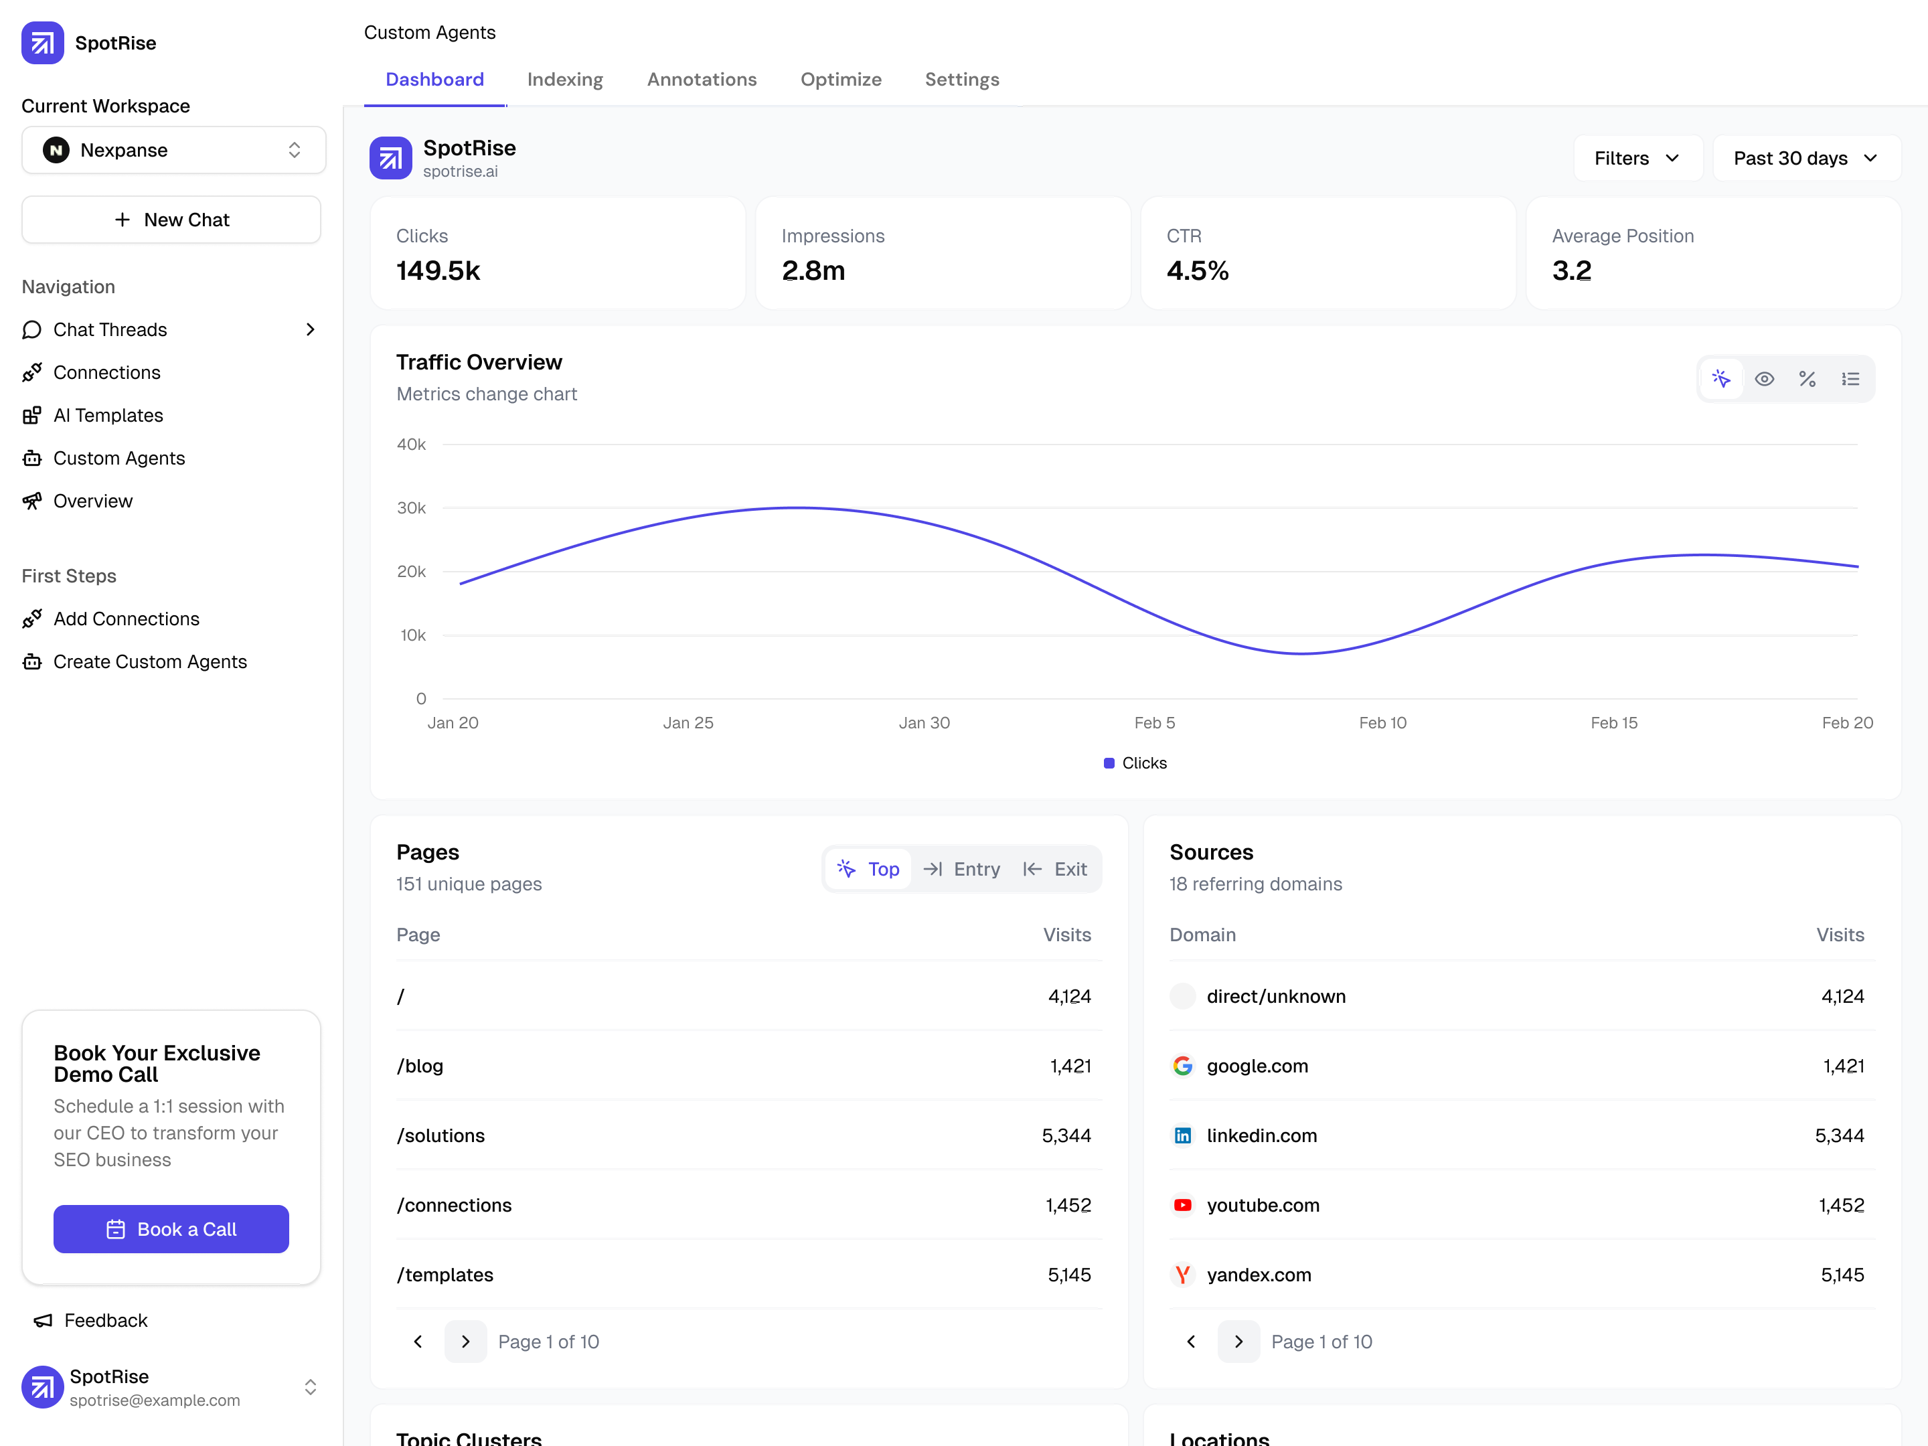Click the AI Templates sidebar icon
Screen dimensions: 1928x1446
[x=32, y=416]
